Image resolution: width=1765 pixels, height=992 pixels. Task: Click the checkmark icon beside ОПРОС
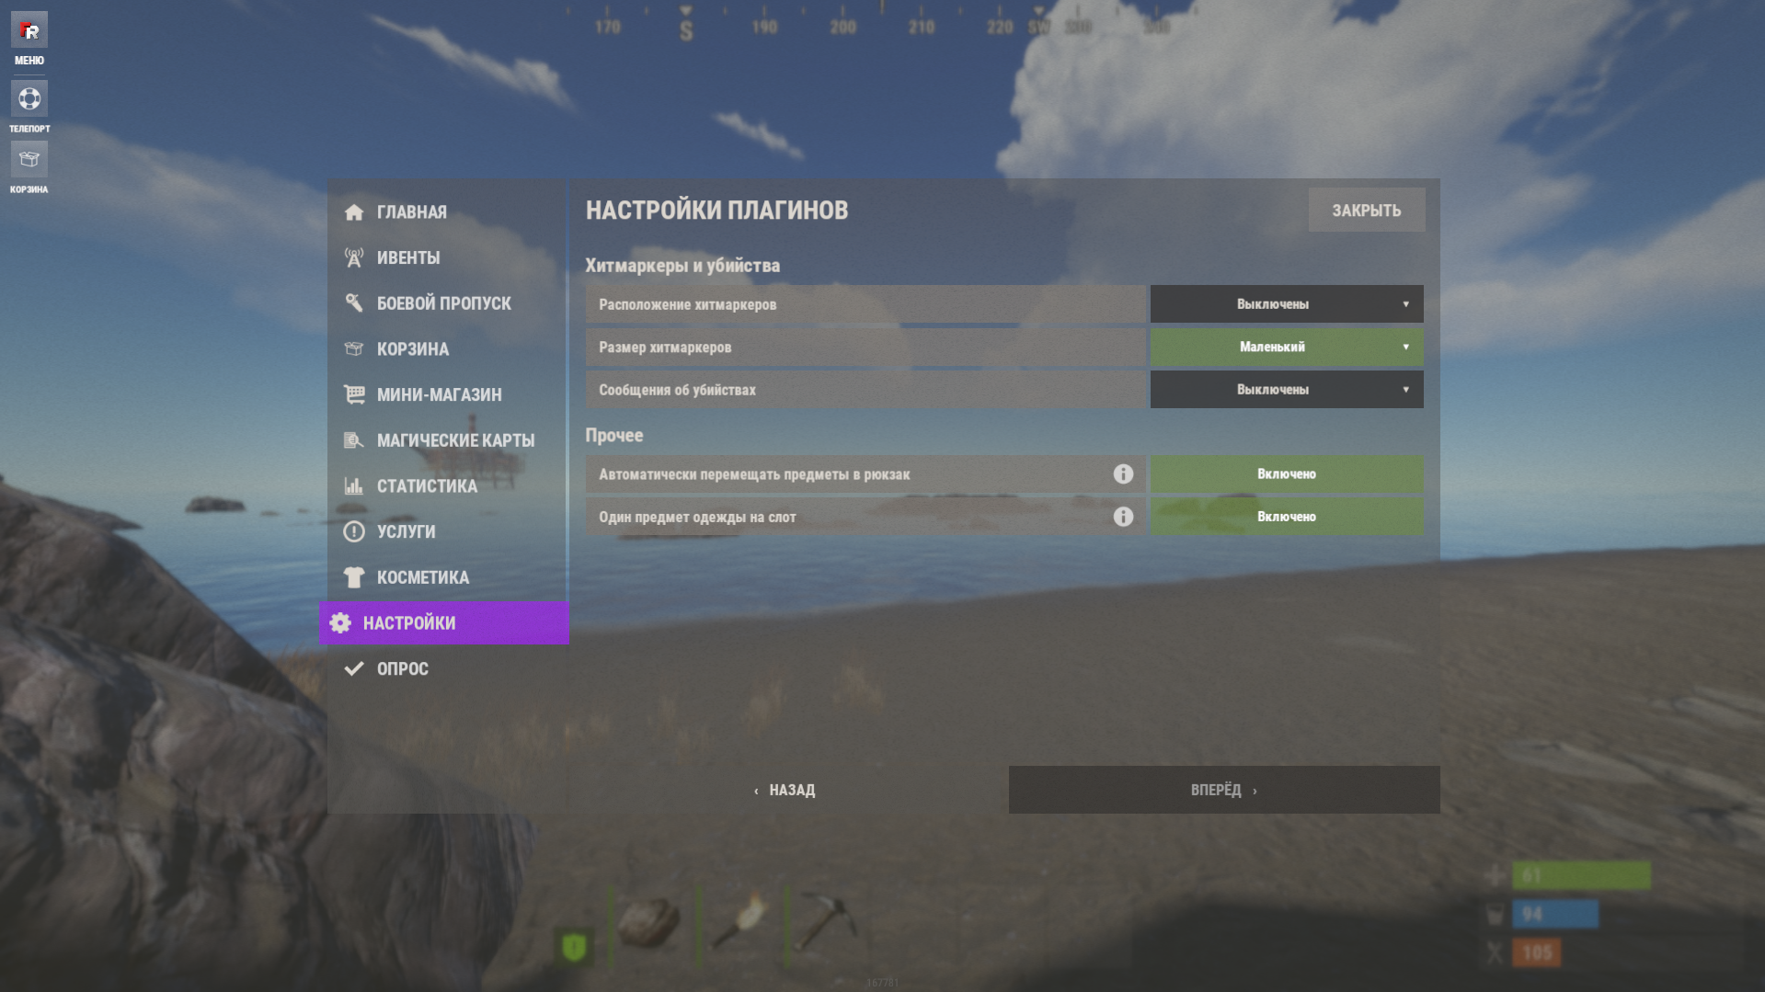(x=354, y=668)
